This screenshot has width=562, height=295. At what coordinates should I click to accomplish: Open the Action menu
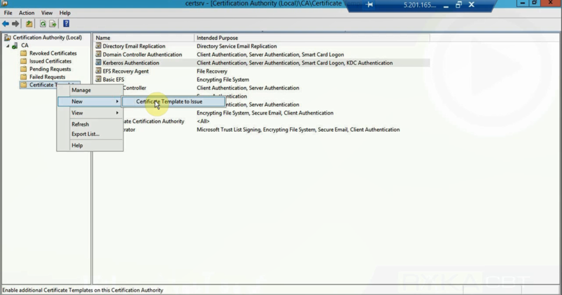coord(26,13)
